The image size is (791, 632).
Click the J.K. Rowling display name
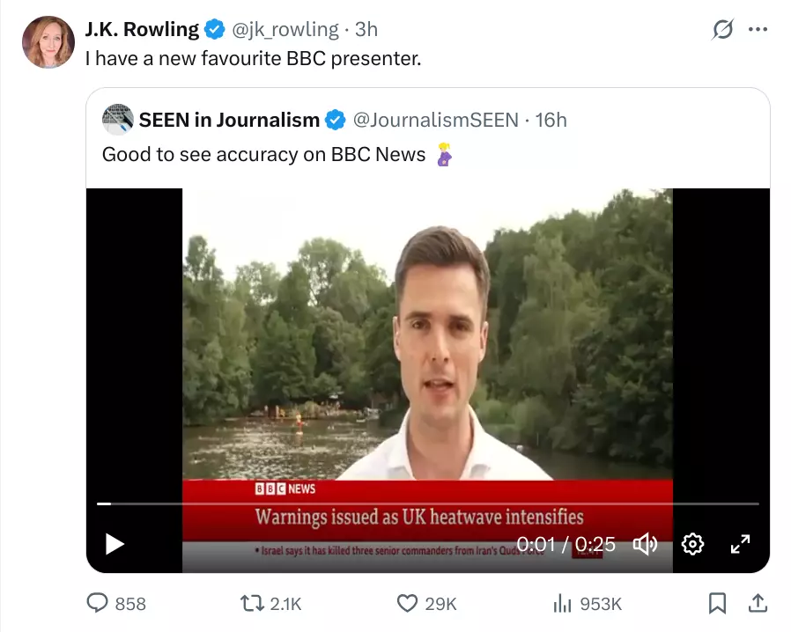point(142,29)
